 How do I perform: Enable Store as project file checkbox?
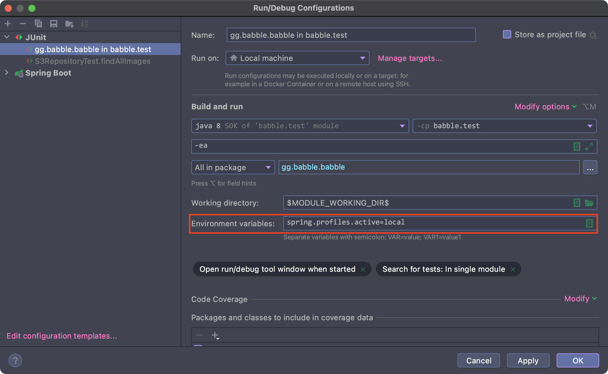(507, 34)
